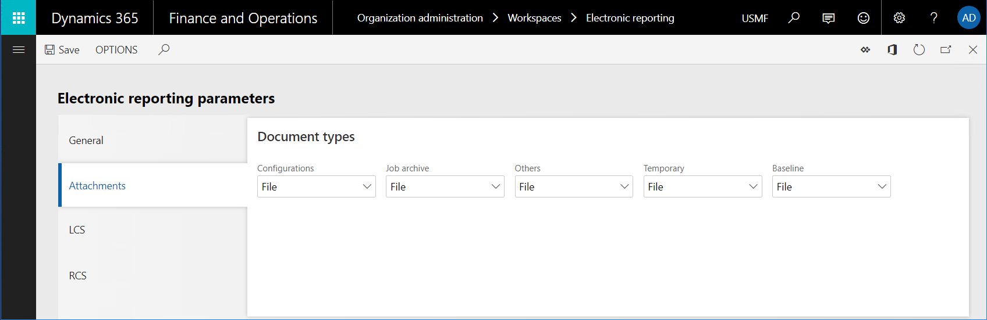Open the action pane search magnifier
This screenshot has width=987, height=320.
coord(164,50)
